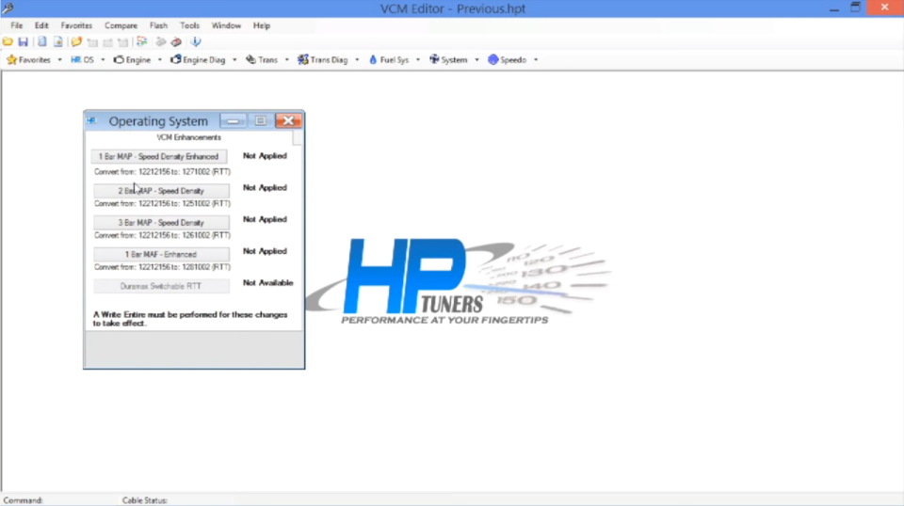Screen dimensions: 904x506
Task: Click the open file folder icon
Action: click(x=8, y=41)
